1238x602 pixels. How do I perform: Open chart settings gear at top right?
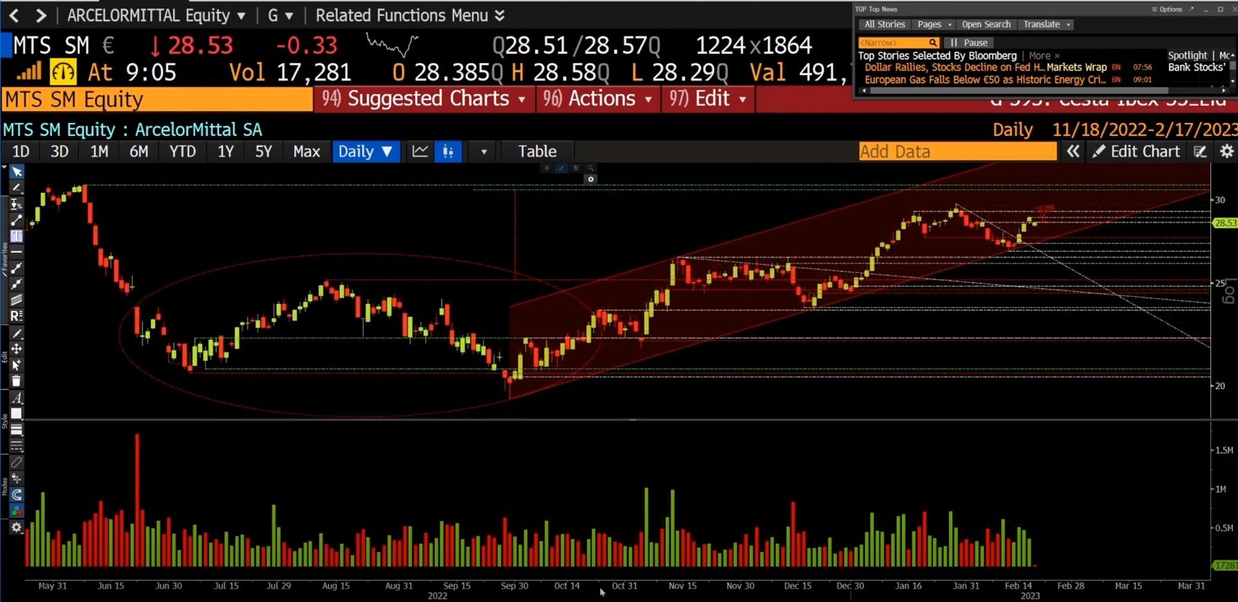click(1227, 151)
